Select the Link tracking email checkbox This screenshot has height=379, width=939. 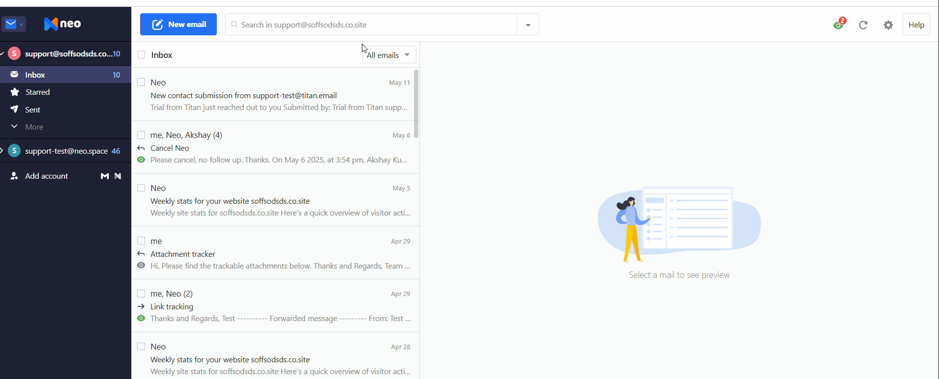pyautogui.click(x=141, y=294)
